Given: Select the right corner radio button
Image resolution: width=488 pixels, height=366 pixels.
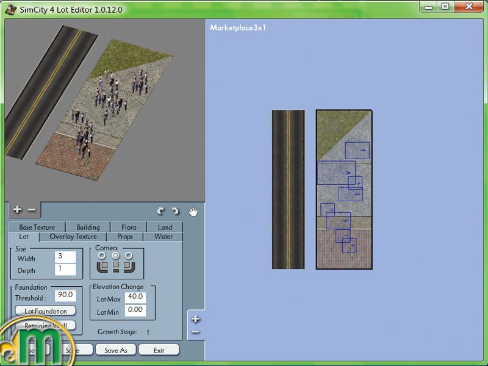Looking at the screenshot, I should [129, 256].
